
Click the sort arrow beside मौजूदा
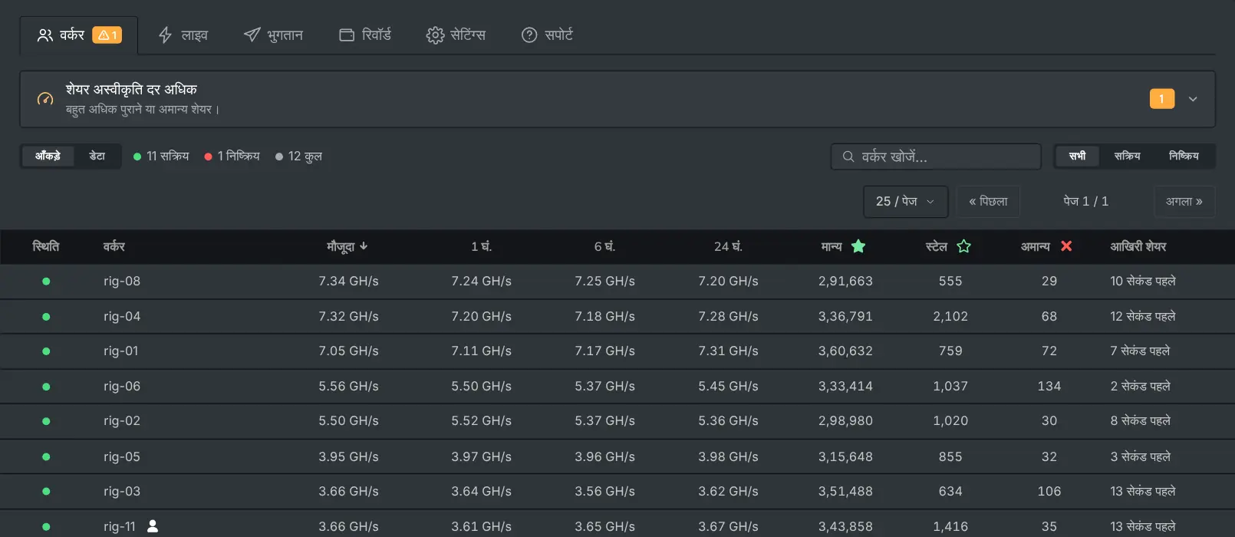(364, 246)
